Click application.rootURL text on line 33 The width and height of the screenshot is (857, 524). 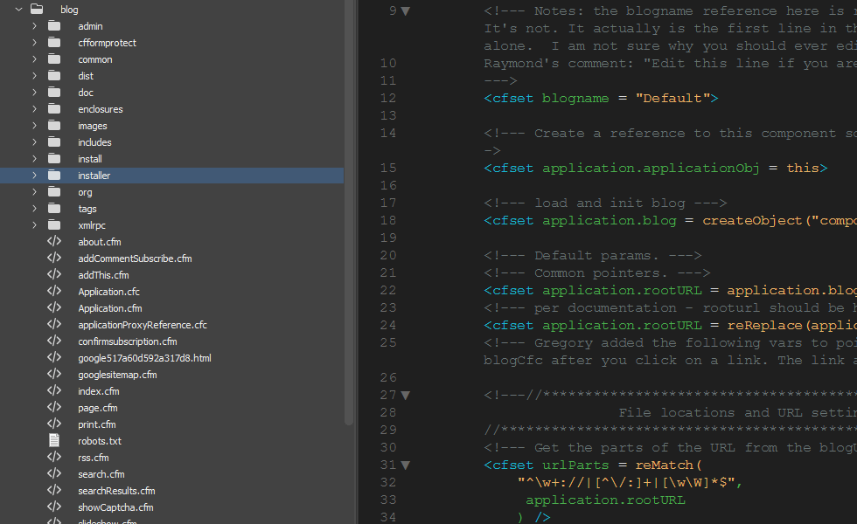pos(605,500)
